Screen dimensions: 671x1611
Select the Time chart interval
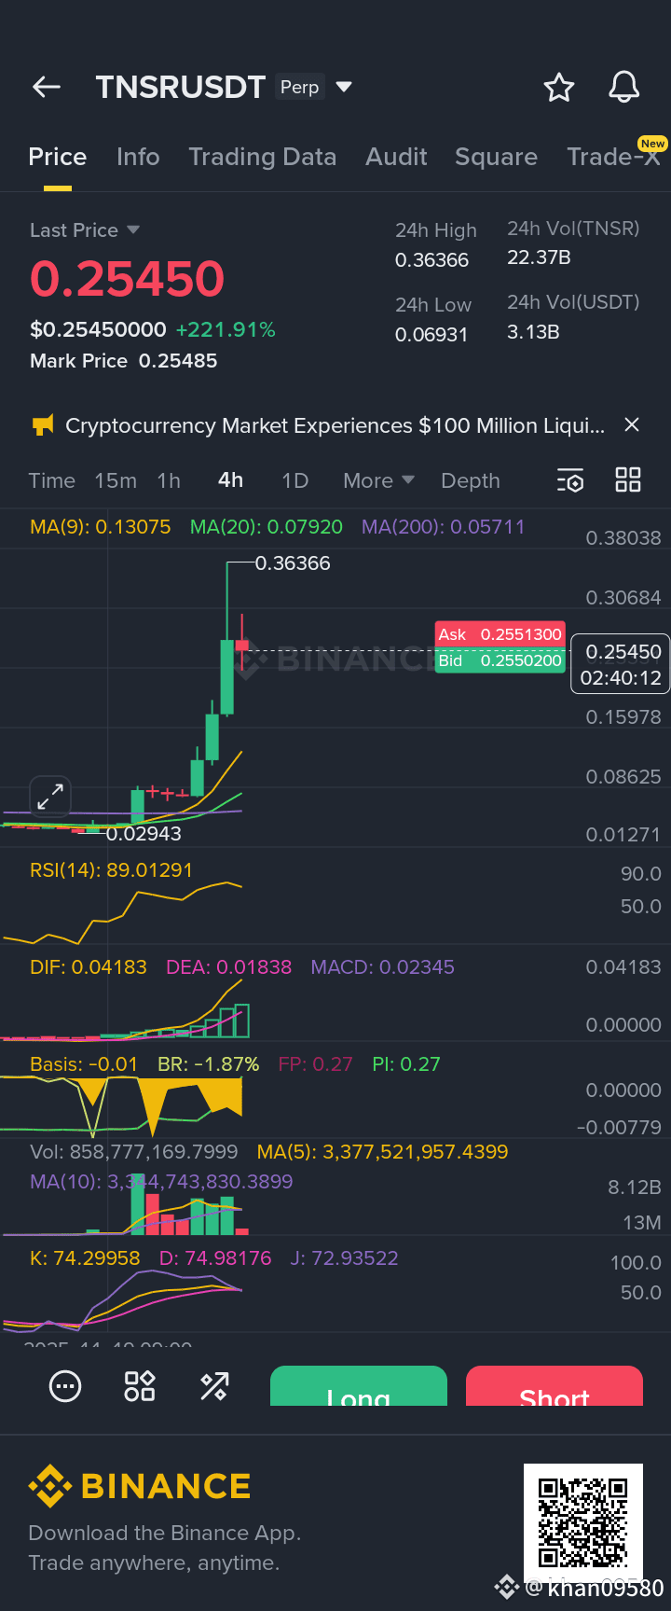[x=52, y=480]
